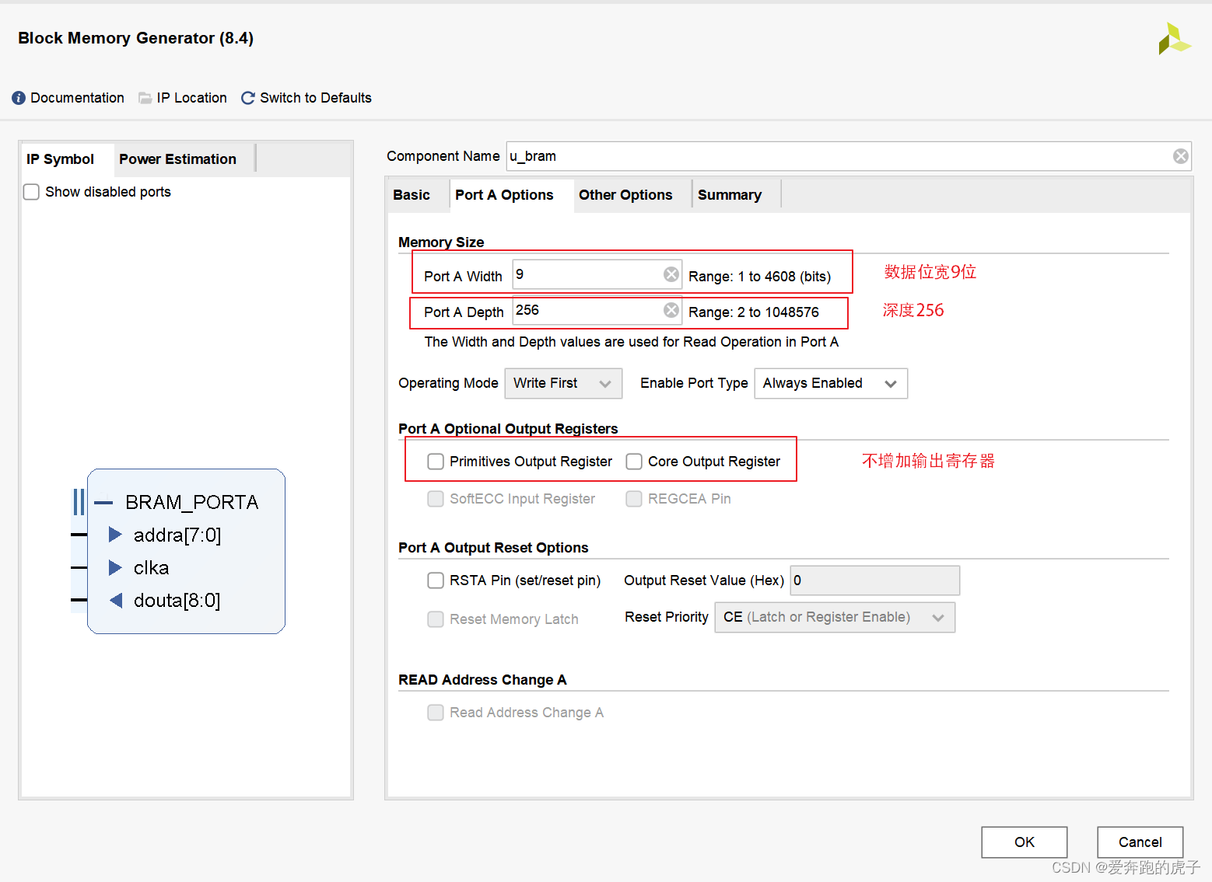Viewport: 1212px width, 882px height.
Task: Clear the Port A Width value with the x icon
Action: point(671,274)
